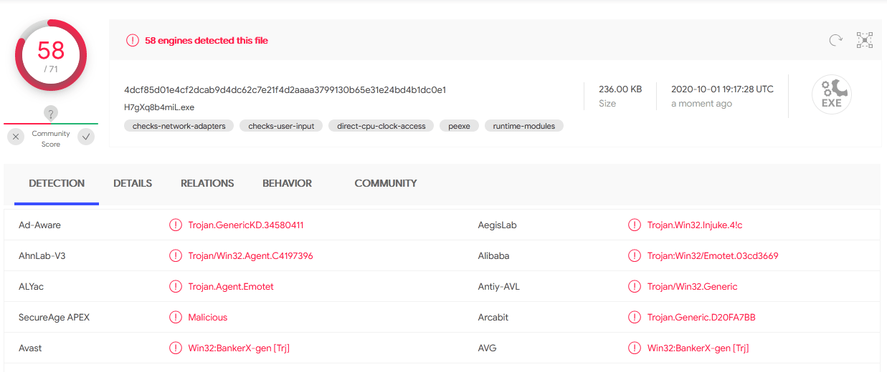
Task: Click the runtime-modules tag
Action: [524, 126]
